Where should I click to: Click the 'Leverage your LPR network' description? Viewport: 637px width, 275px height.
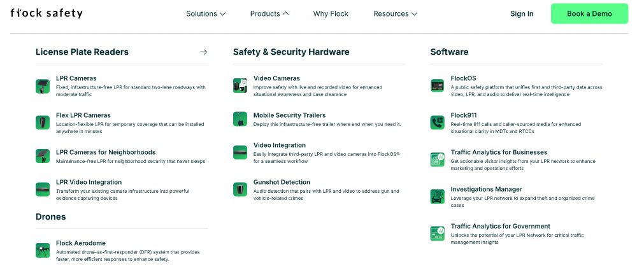pos(522,202)
